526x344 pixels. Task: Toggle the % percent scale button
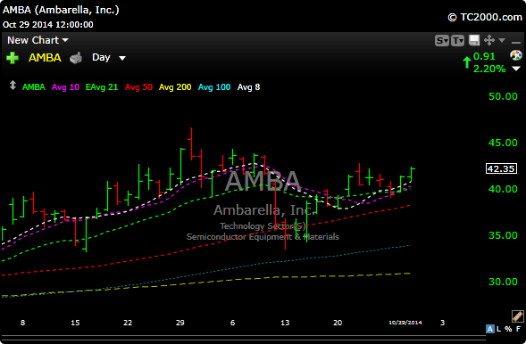tap(508, 329)
